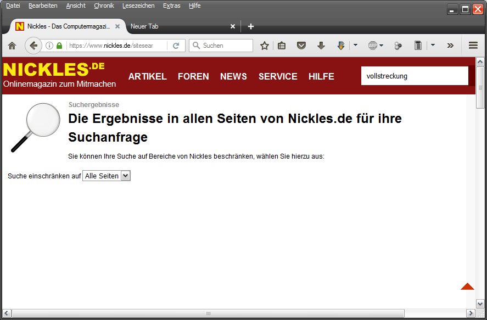Click the horizontal scrollbar thumb
Image resolution: width=487 pixels, height=320 pixels.
(x=208, y=313)
